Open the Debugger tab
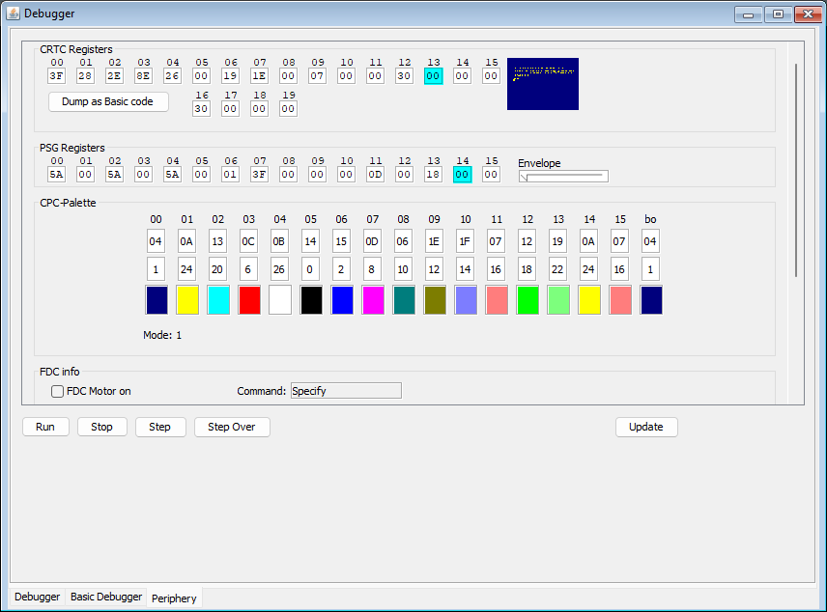The width and height of the screenshot is (827, 612). [x=37, y=597]
